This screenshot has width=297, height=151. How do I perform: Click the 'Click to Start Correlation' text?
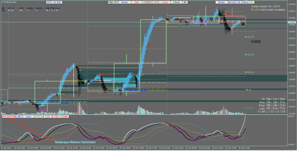[x=273, y=10]
